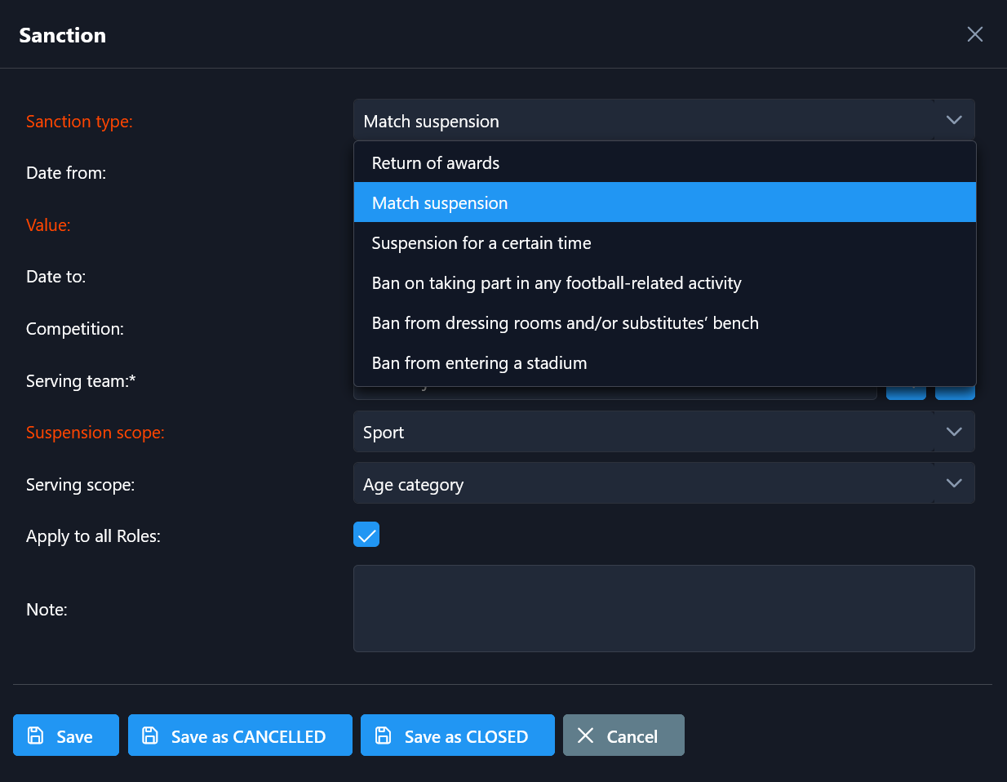Choose the highlighted Match suspension list option
1007x782 pixels.
(x=440, y=202)
